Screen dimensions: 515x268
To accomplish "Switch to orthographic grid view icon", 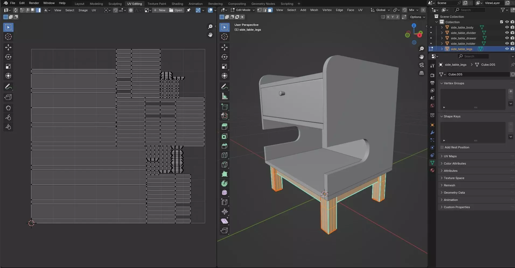I will [x=422, y=73].
